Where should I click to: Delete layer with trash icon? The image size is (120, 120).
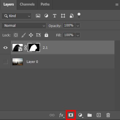click(x=108, y=115)
